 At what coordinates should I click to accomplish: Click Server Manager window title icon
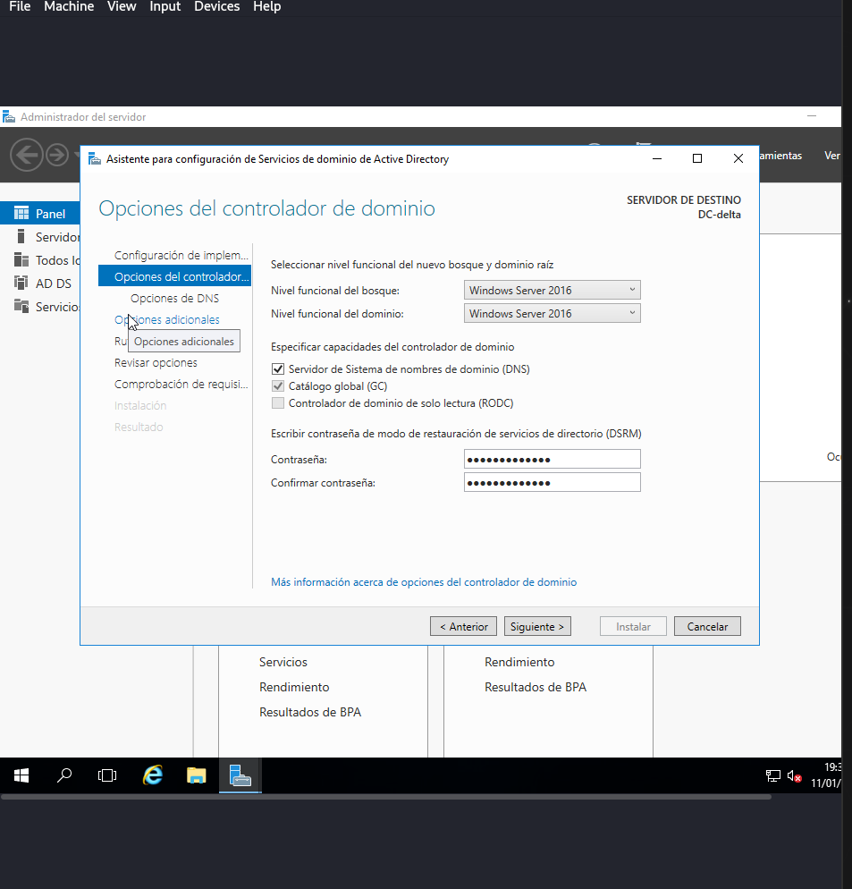[x=9, y=117]
